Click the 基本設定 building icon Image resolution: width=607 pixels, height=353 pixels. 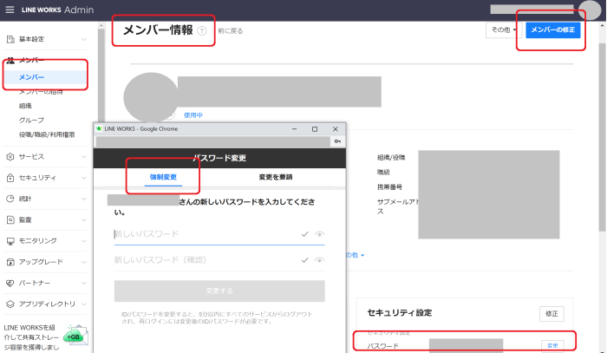tap(10, 39)
